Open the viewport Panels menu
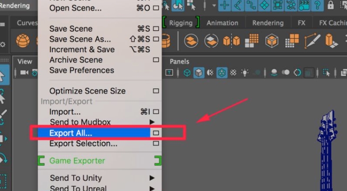The image size is (347, 191). pyautogui.click(x=179, y=61)
